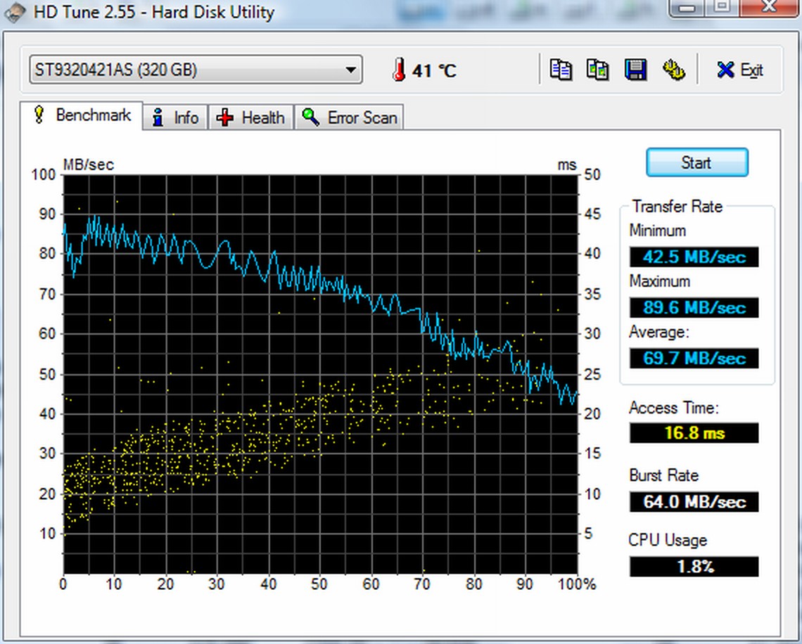Viewport: 802px width, 644px height.
Task: Go to the Error Scan tab
Action: point(350,117)
